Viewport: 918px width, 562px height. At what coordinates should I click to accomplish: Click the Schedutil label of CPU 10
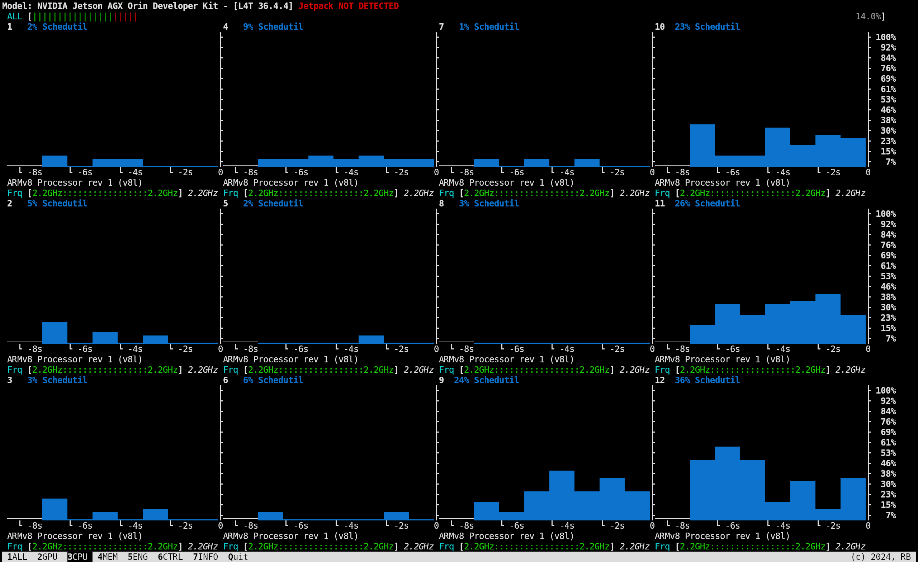tap(716, 27)
